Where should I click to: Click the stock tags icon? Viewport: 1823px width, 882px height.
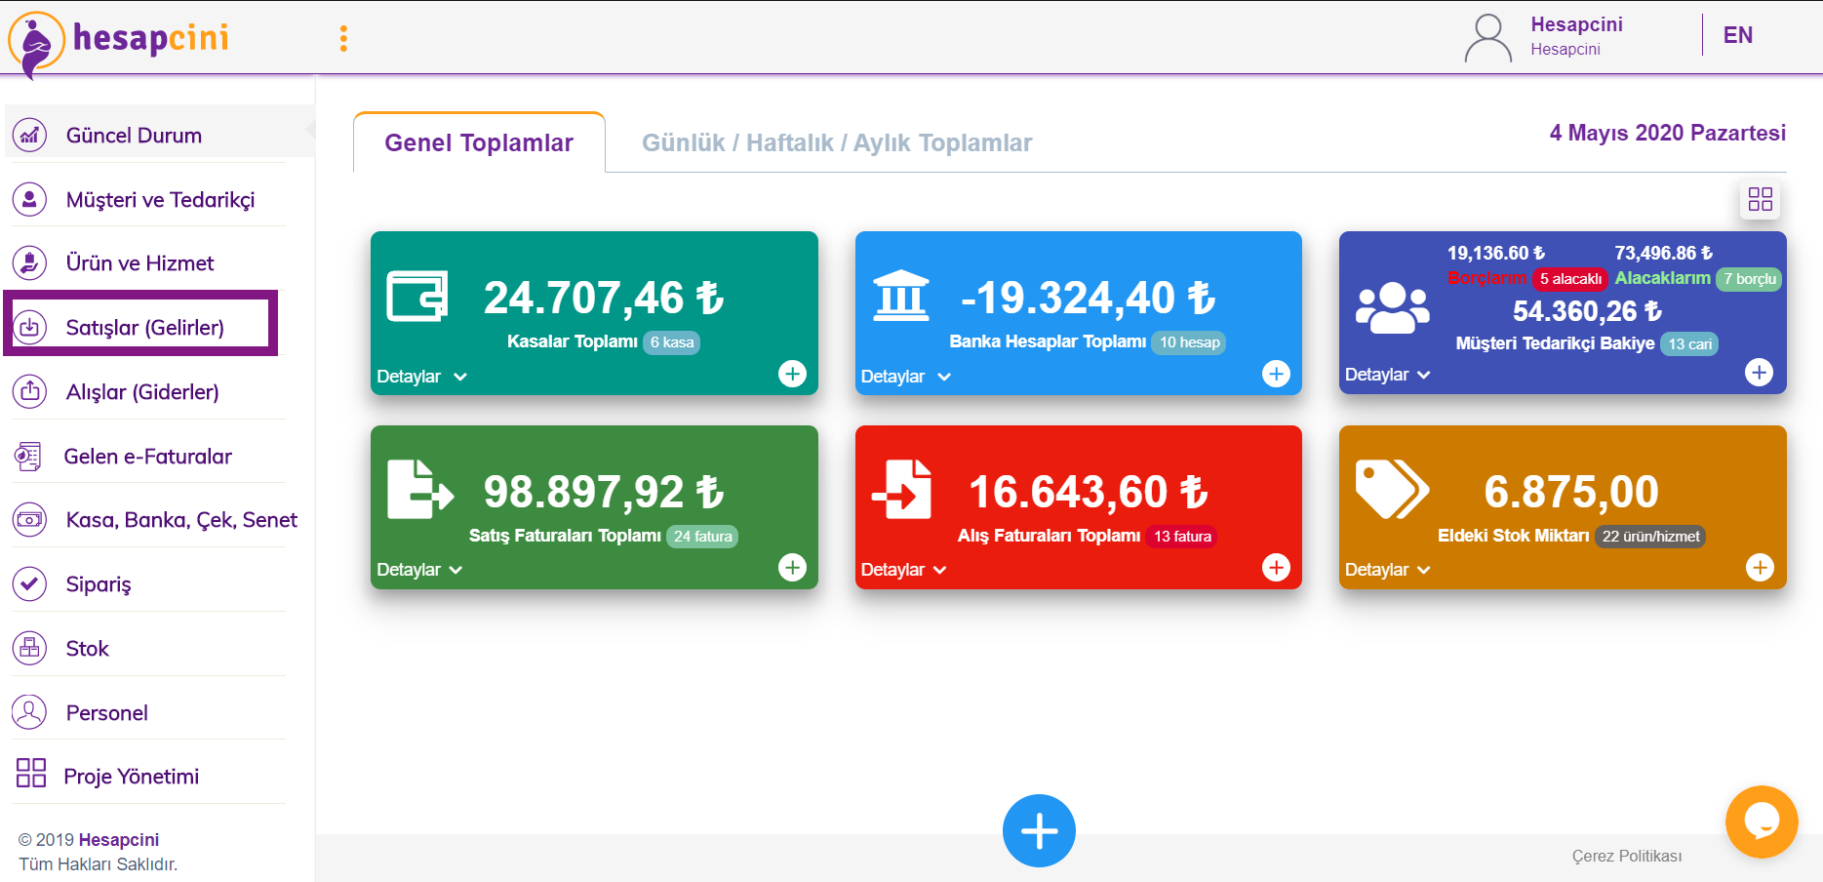tap(1392, 489)
